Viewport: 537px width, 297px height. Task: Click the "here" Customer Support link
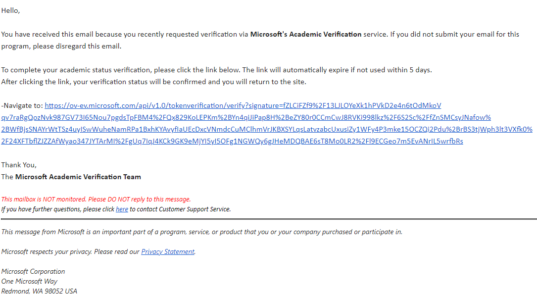click(122, 209)
